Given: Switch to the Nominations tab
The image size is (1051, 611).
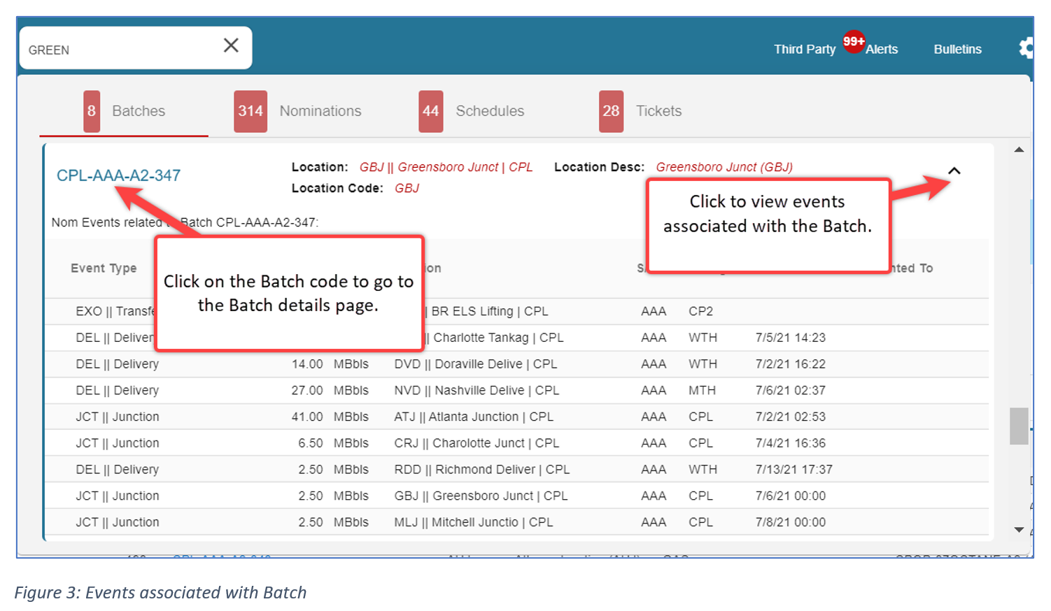Looking at the screenshot, I should [320, 111].
